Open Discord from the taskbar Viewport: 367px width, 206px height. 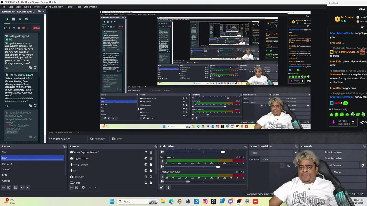[x=230, y=201]
